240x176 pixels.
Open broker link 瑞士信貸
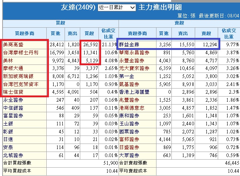[13, 92]
